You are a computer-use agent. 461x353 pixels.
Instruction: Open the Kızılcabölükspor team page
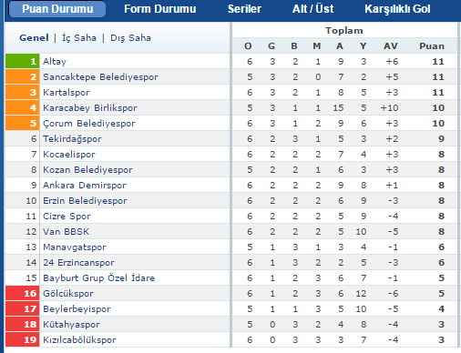point(79,340)
